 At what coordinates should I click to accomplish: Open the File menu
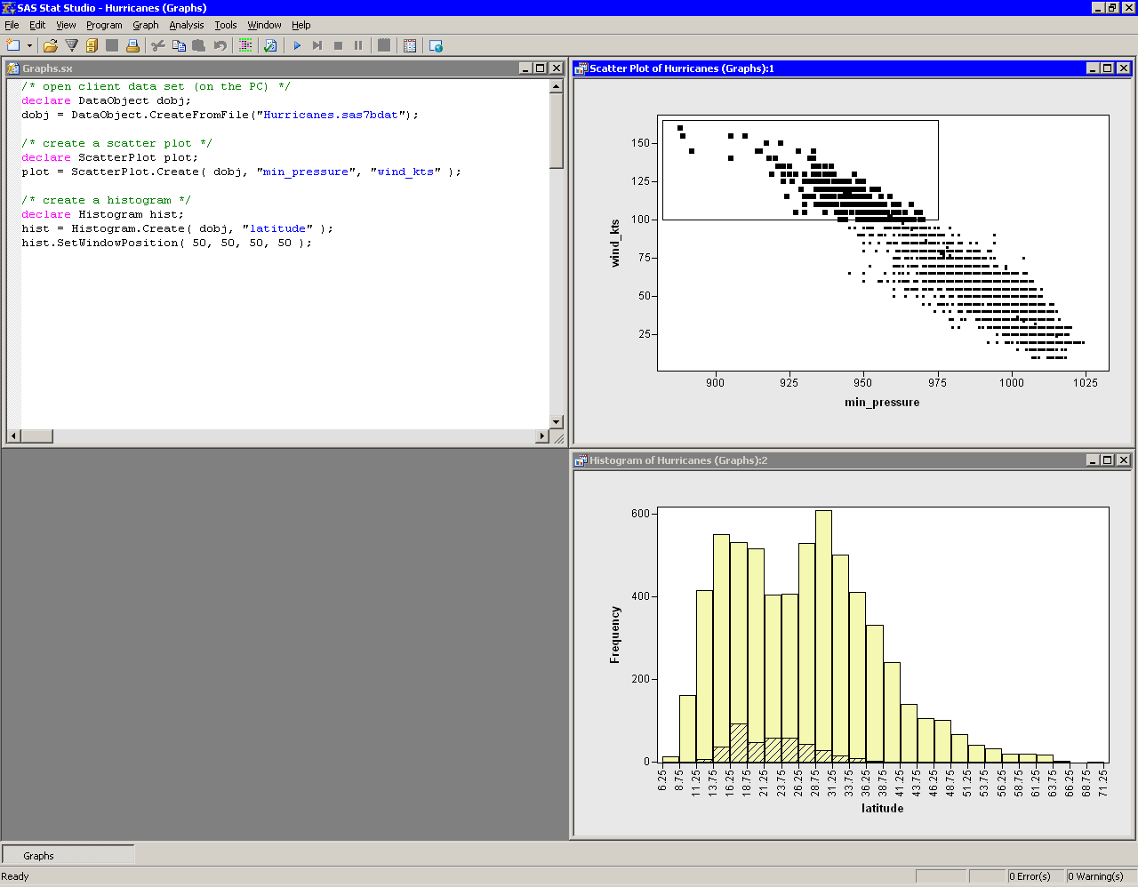(x=12, y=25)
